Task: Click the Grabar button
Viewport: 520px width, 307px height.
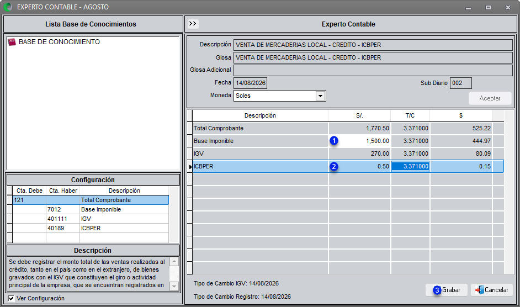Action: pyautogui.click(x=447, y=290)
